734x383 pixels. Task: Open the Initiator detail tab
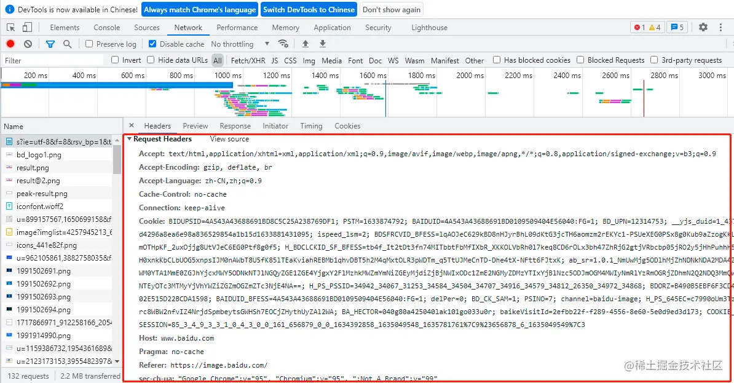click(x=275, y=126)
